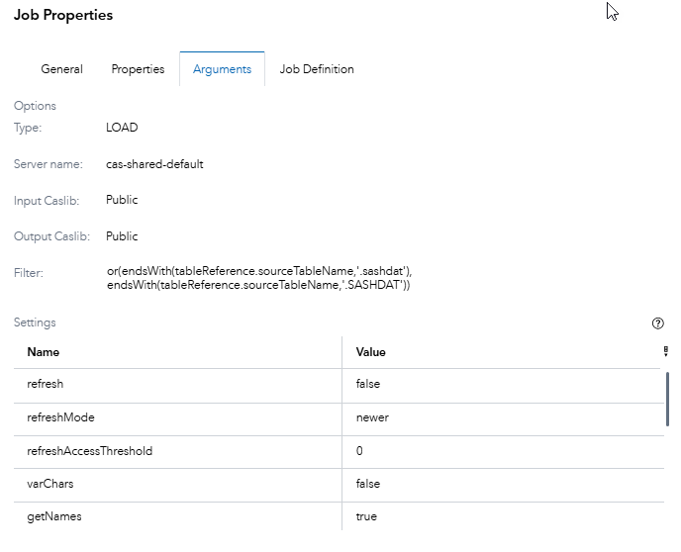Click the false value for refresh
Screen dimensions: 681x552
click(x=368, y=384)
